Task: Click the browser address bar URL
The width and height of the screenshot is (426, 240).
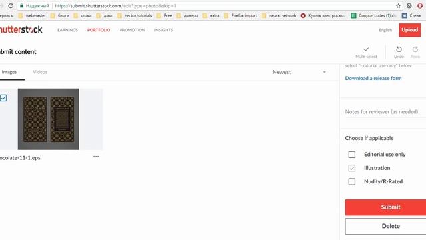Action: [x=115, y=6]
